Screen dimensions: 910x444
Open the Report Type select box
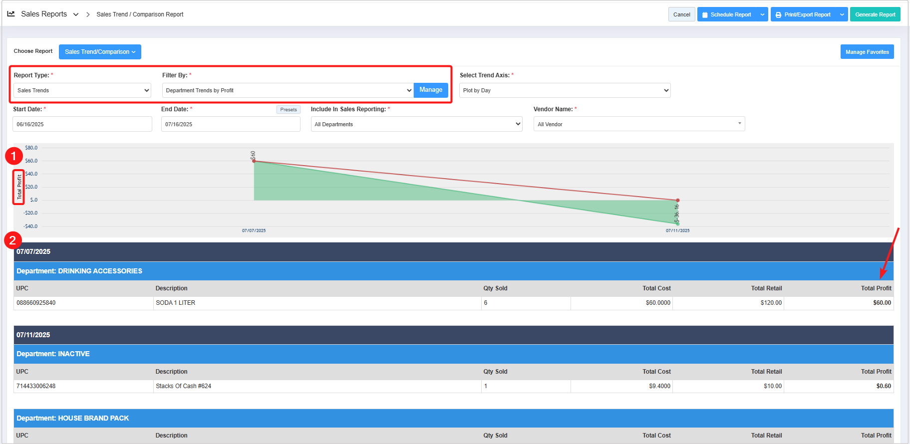(x=82, y=90)
